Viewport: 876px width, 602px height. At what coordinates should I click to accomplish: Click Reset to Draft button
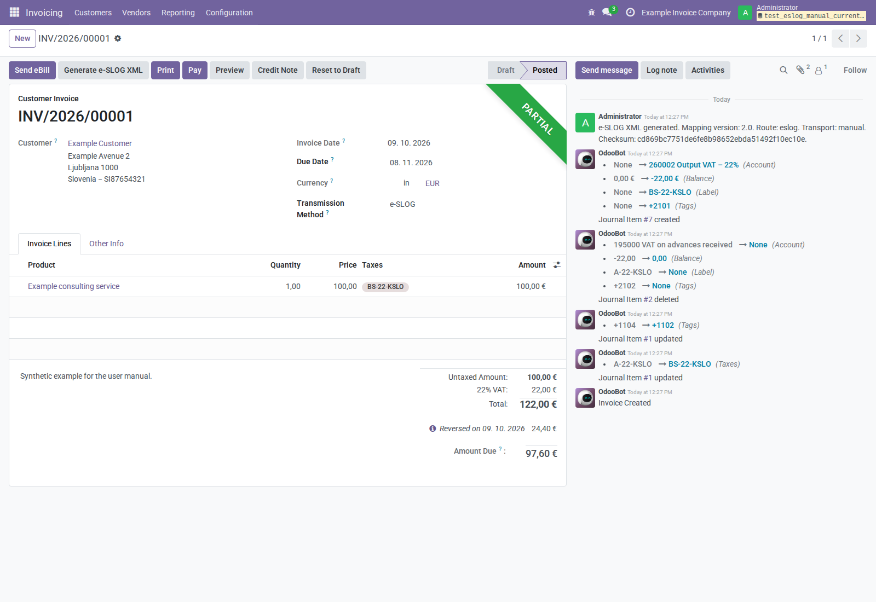click(336, 70)
